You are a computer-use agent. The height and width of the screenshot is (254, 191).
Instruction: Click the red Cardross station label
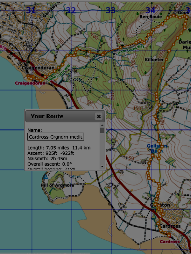[x=169, y=242]
